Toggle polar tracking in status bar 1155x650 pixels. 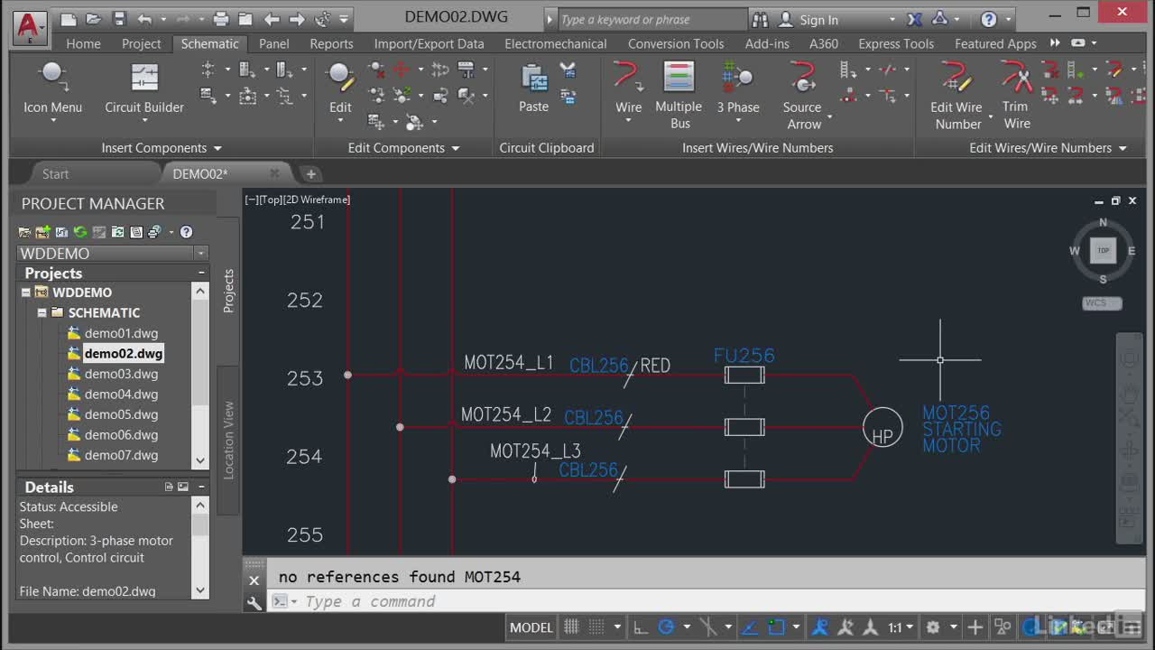pos(666,627)
